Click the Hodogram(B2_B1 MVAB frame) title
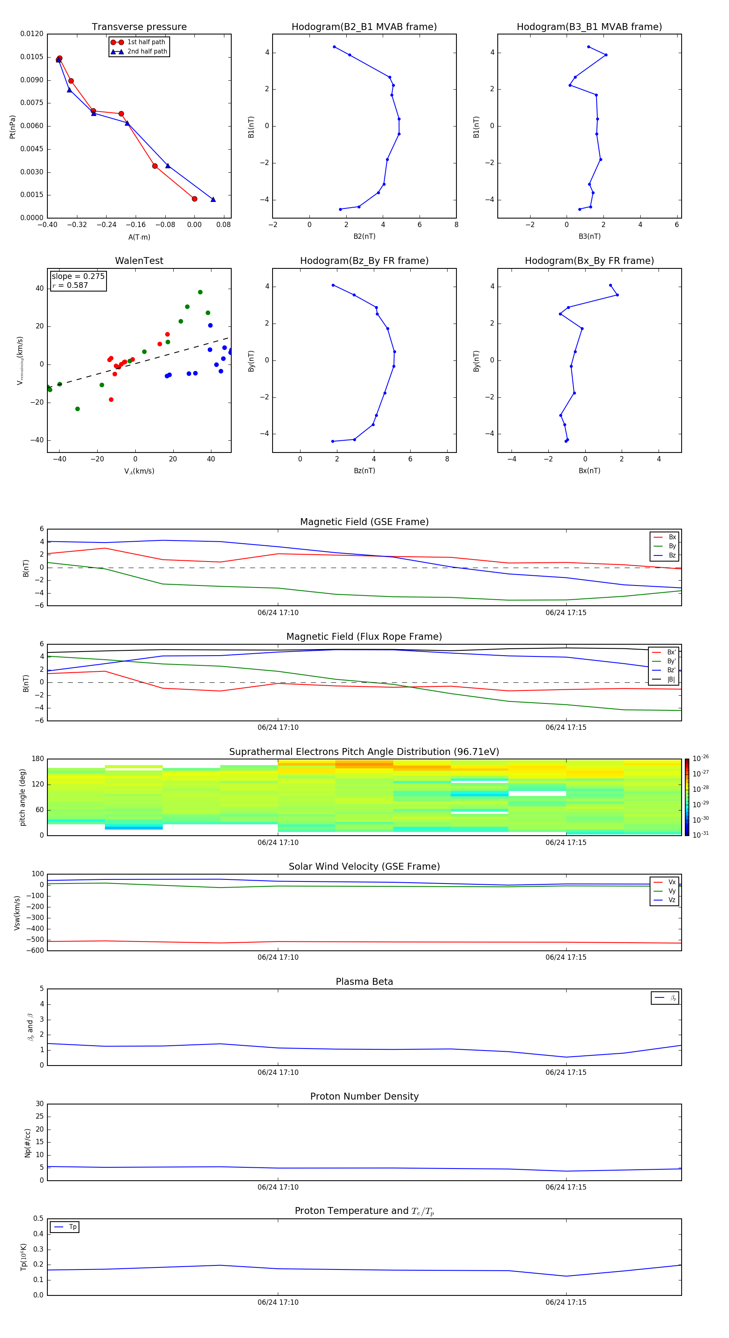Viewport: 729px width, 1338px height. tap(364, 27)
